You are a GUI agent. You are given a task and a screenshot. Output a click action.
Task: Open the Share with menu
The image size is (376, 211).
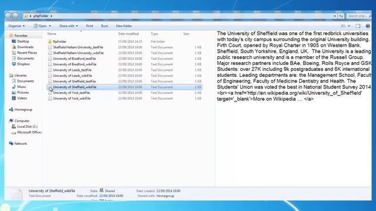click(68, 26)
